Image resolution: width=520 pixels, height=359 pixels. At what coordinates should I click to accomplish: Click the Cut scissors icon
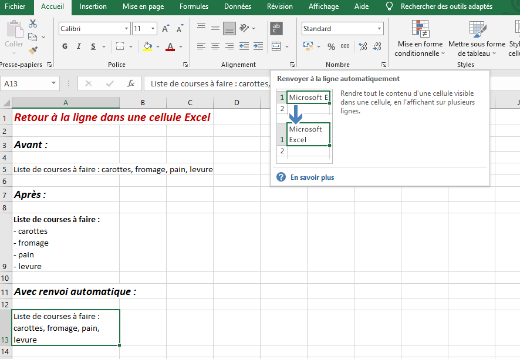point(32,24)
